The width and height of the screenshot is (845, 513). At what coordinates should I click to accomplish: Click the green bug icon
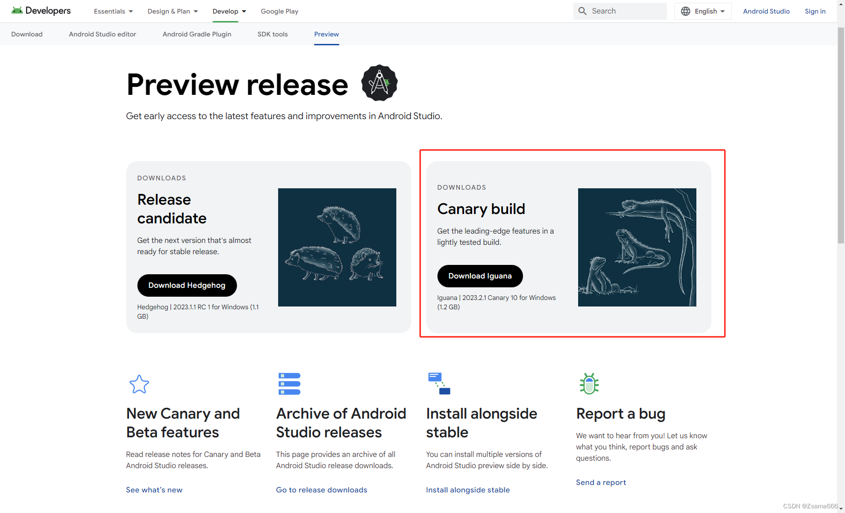click(589, 384)
